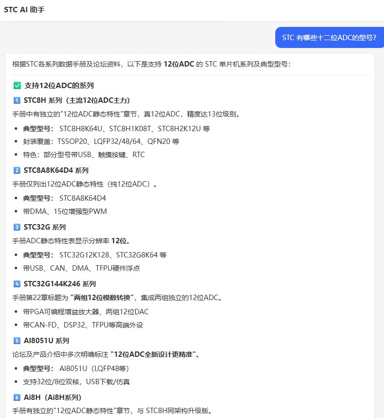Click the sentence 手册仅列出12位ADC静态特性

84,184
